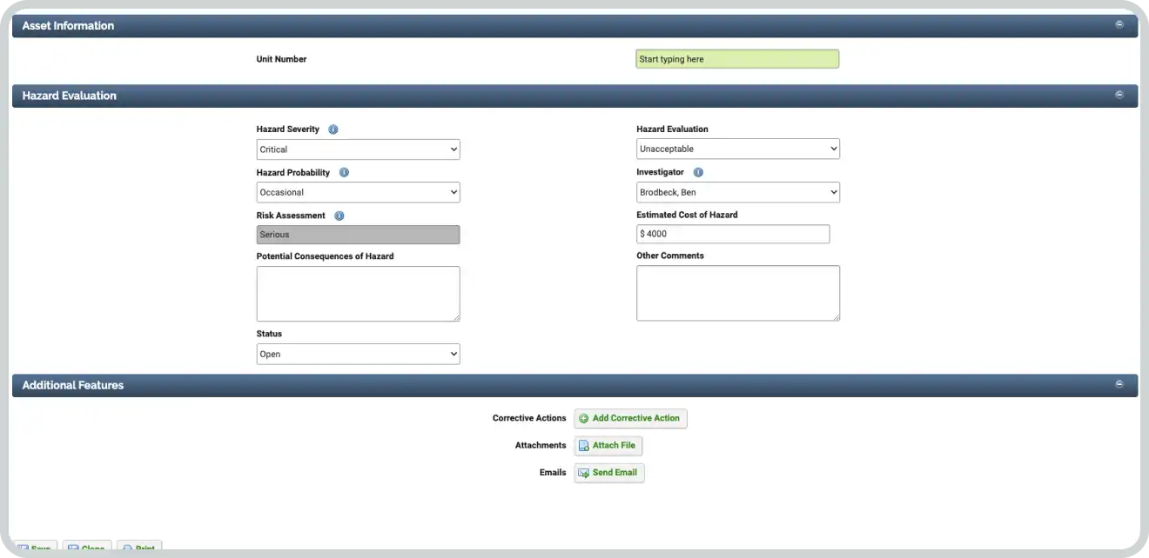Open the Hazard Evaluation dropdown showing Unacceptable
Image resolution: width=1149 pixels, height=558 pixels.
(x=737, y=149)
